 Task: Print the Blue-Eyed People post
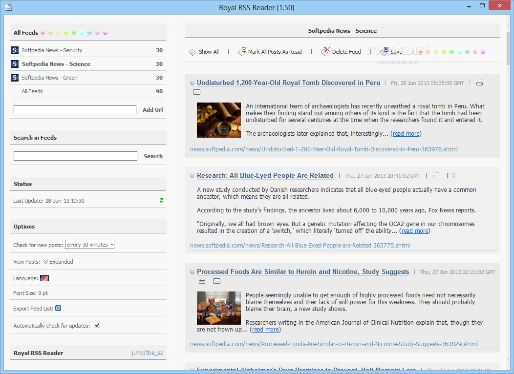[436, 176]
